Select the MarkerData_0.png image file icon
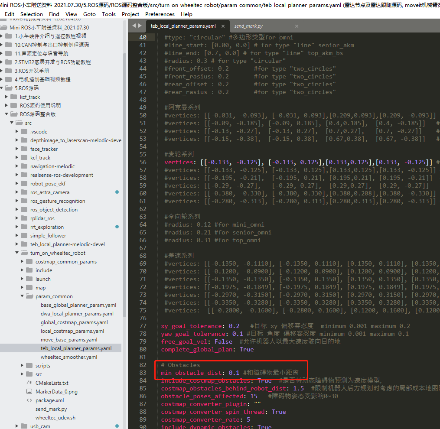Viewport: 440px width, 429px height. (x=29, y=392)
